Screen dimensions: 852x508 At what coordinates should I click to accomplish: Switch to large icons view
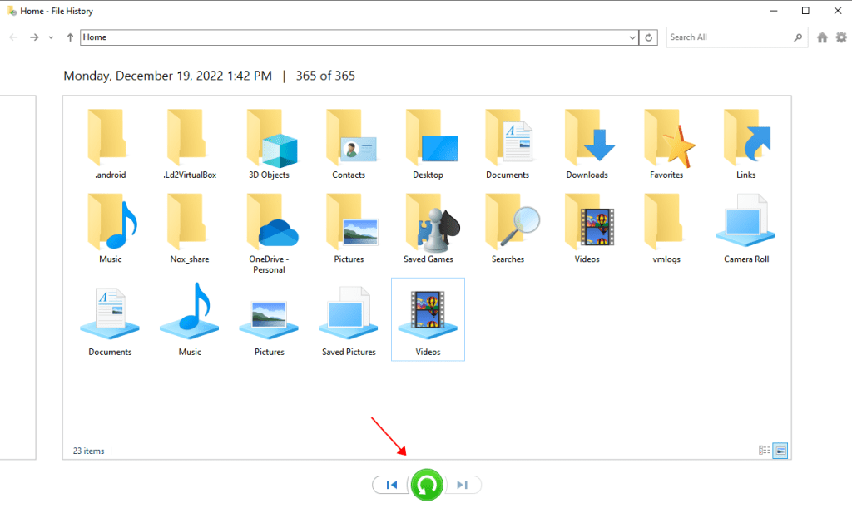click(780, 451)
